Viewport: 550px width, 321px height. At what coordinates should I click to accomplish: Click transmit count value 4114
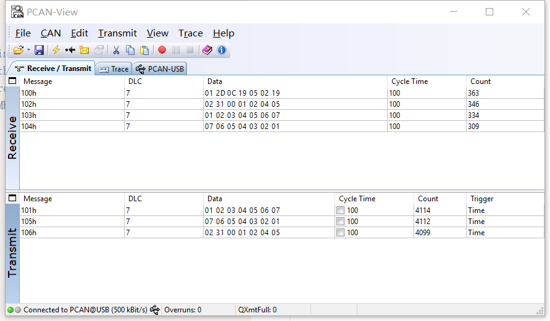point(423,211)
